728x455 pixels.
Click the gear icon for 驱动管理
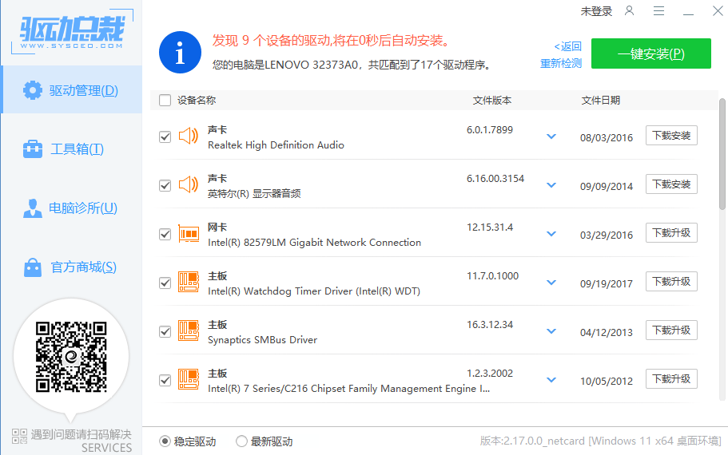(33, 90)
